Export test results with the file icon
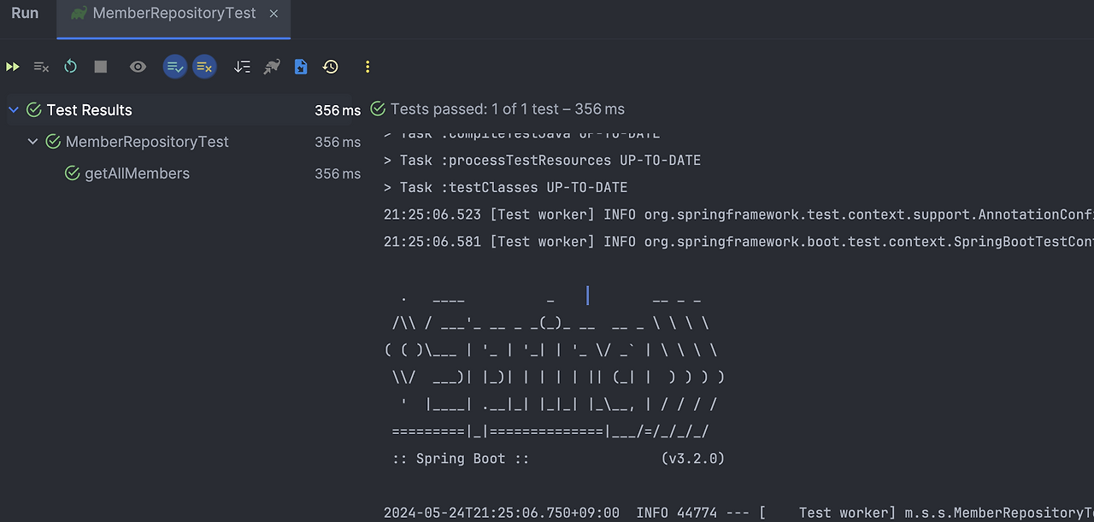1094x522 pixels. click(300, 67)
